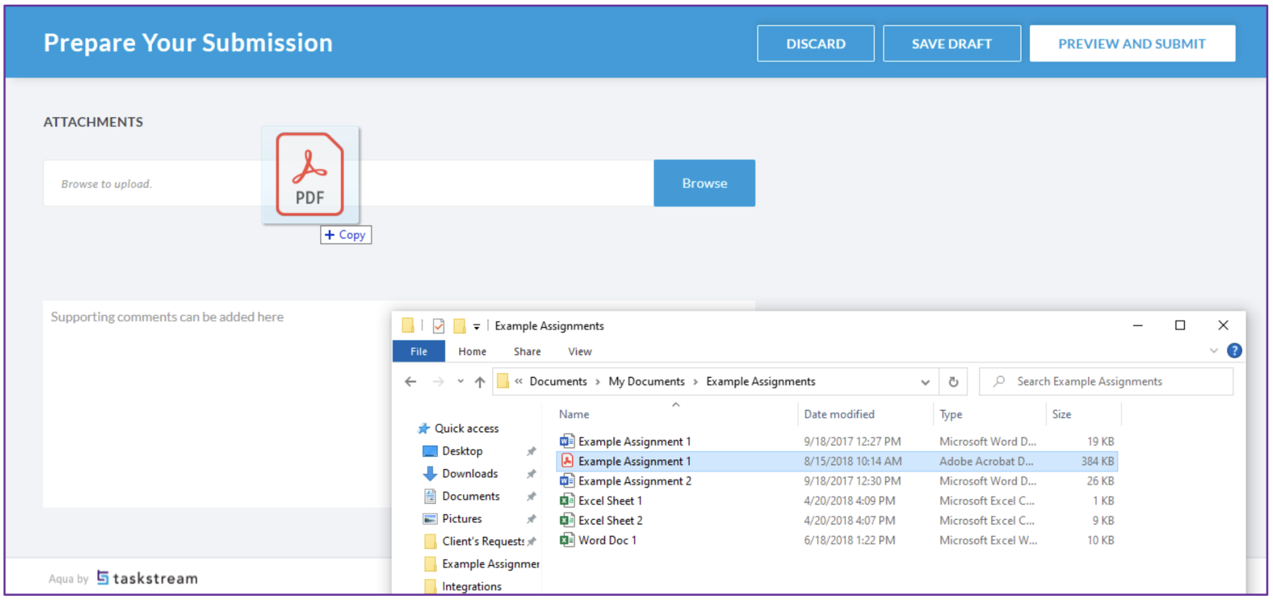This screenshot has width=1273, height=603.
Task: Expand the ribbon with chevron
Action: click(1214, 351)
